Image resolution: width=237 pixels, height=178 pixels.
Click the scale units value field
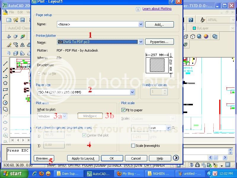coord(140,137)
